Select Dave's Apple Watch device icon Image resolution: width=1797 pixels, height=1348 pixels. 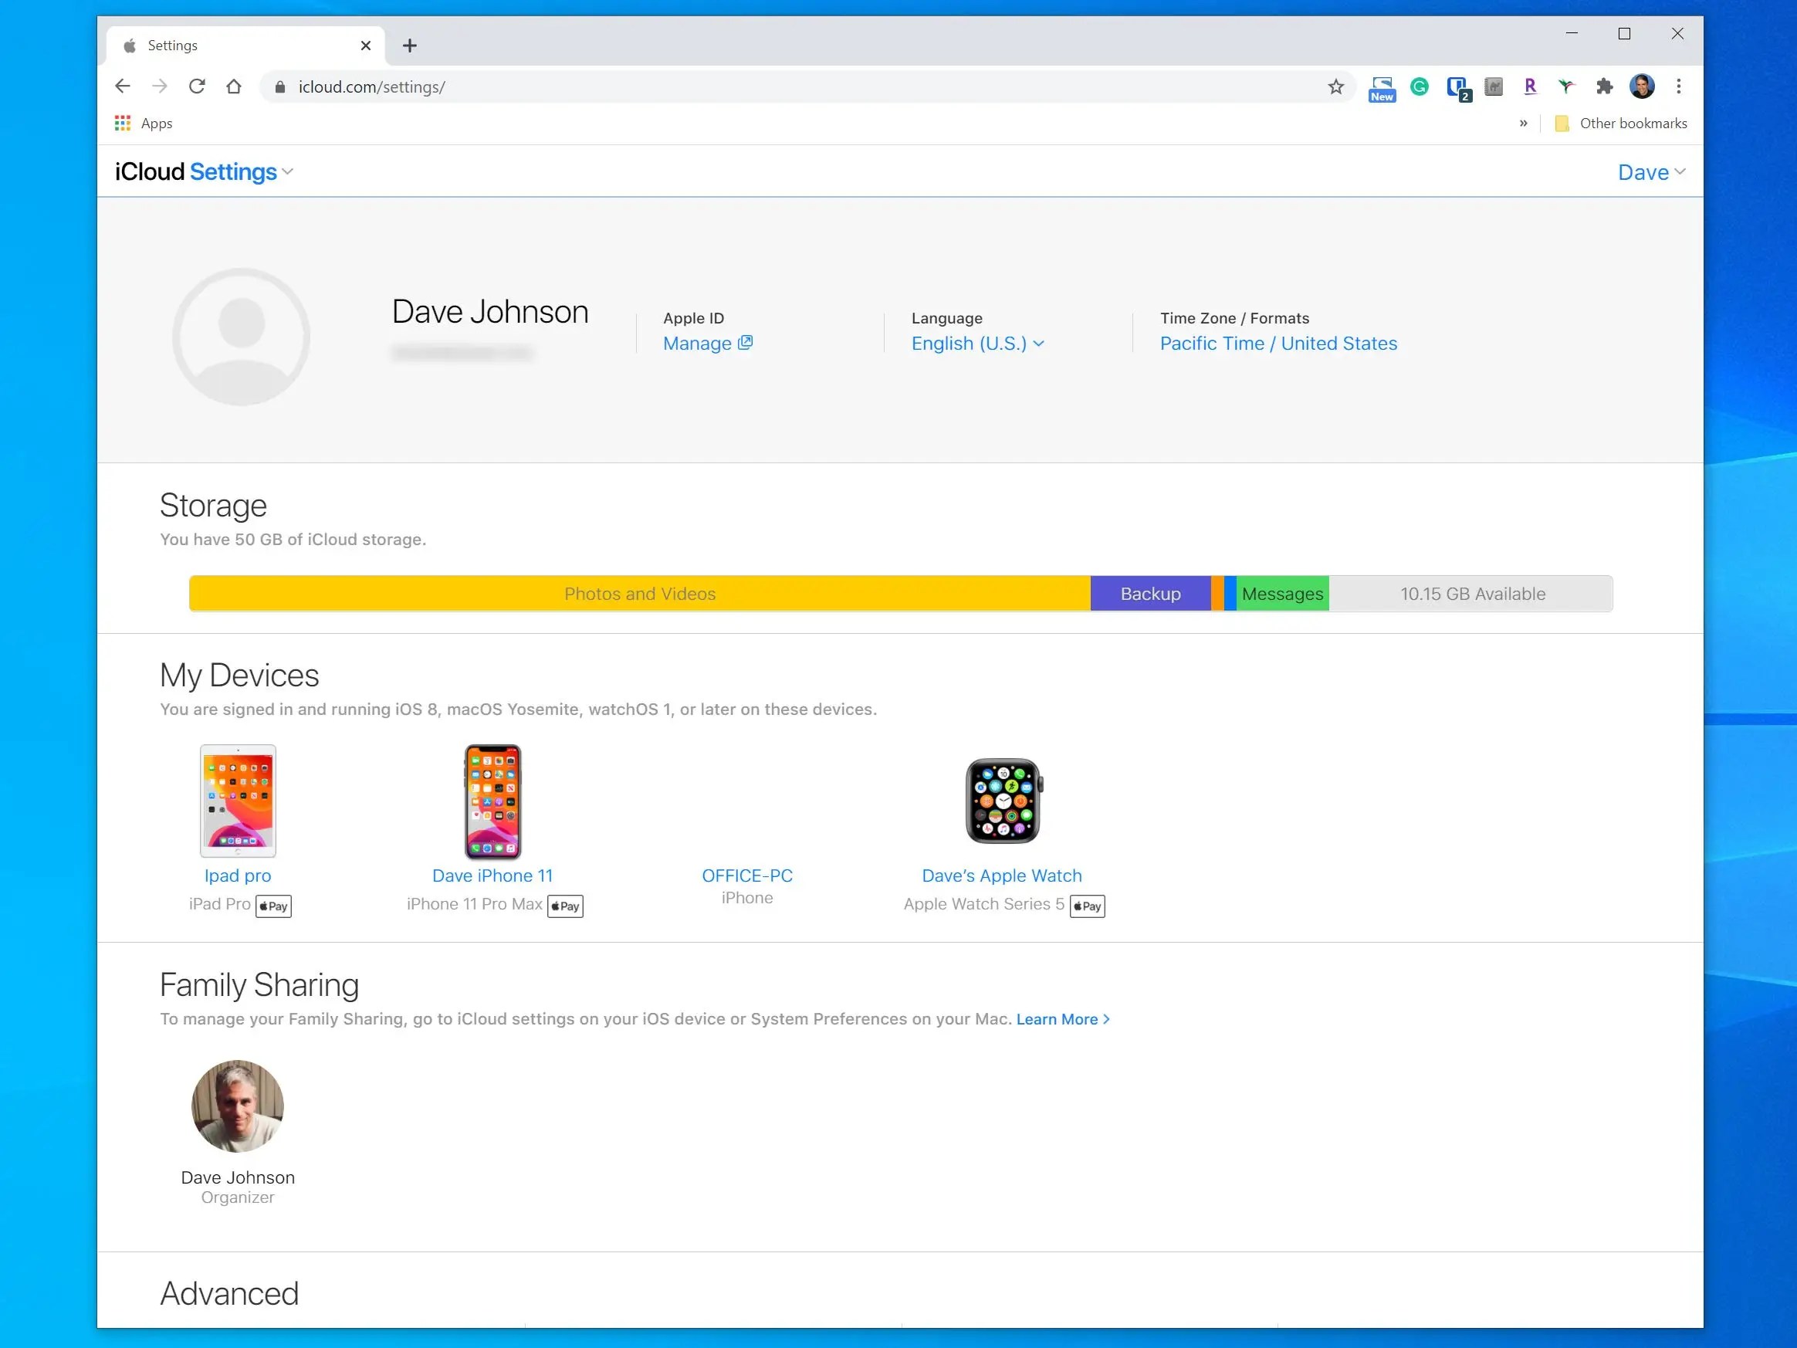[x=1003, y=802]
